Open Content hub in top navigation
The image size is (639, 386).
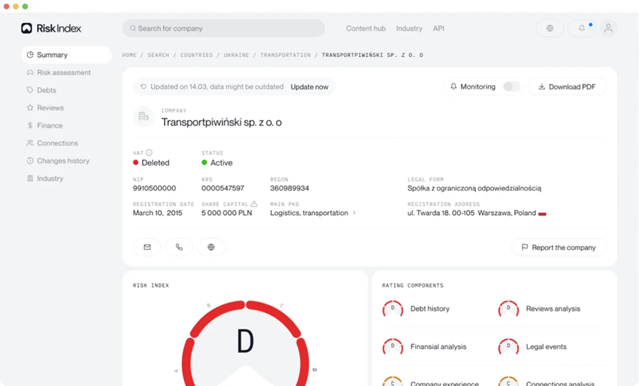366,29
